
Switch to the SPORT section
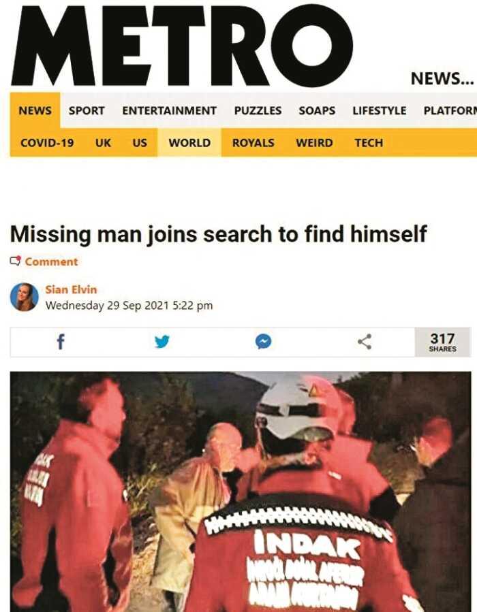pos(87,110)
